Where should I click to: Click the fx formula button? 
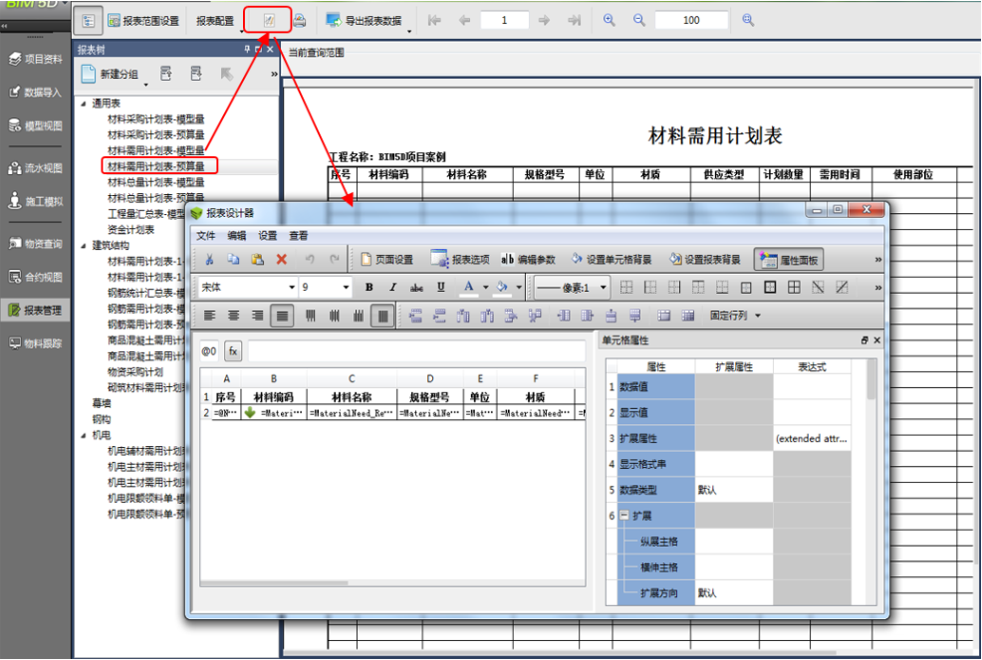click(x=233, y=351)
